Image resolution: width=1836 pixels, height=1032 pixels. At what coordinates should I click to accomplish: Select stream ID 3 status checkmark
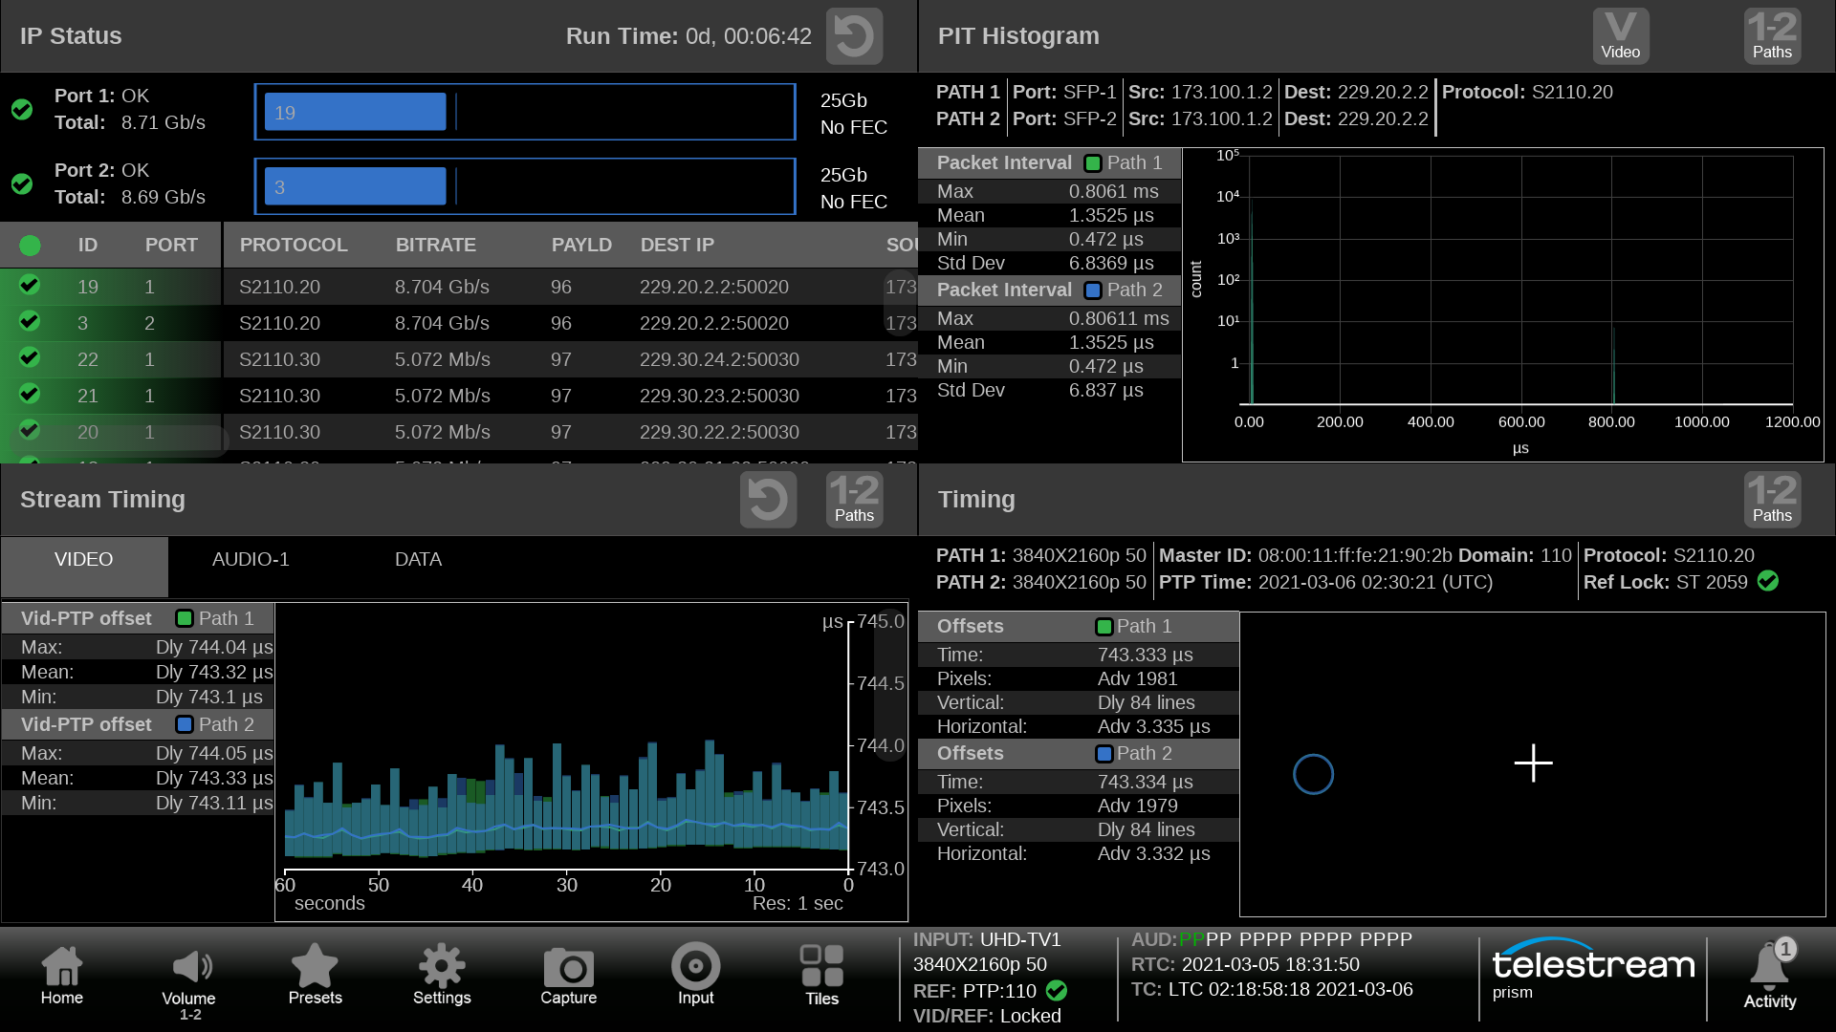(30, 321)
